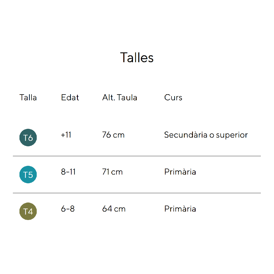Click the divider line below T6 row
This screenshot has width=274, height=274.
pyautogui.click(x=137, y=156)
